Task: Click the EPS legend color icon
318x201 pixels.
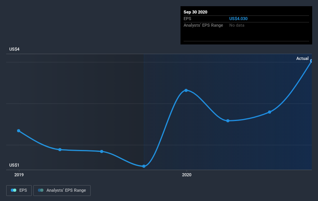Action: [14, 190]
